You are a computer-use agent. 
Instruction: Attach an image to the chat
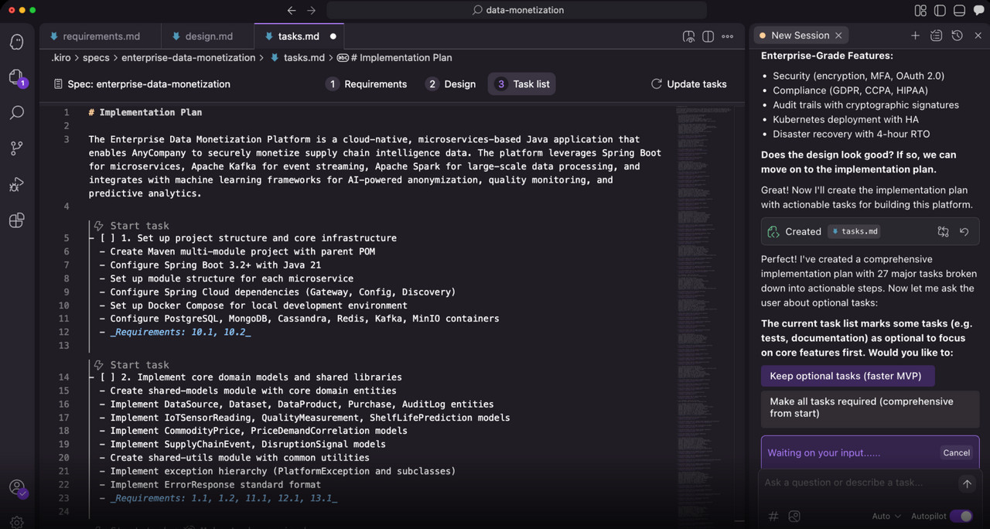pos(794,516)
